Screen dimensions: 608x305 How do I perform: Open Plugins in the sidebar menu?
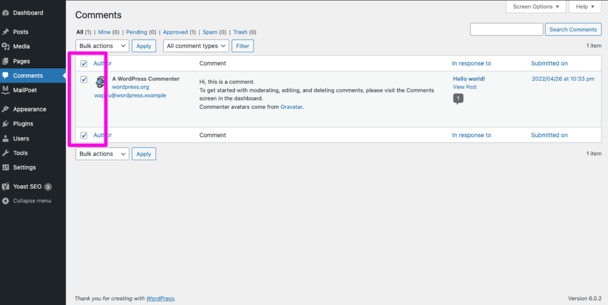23,124
